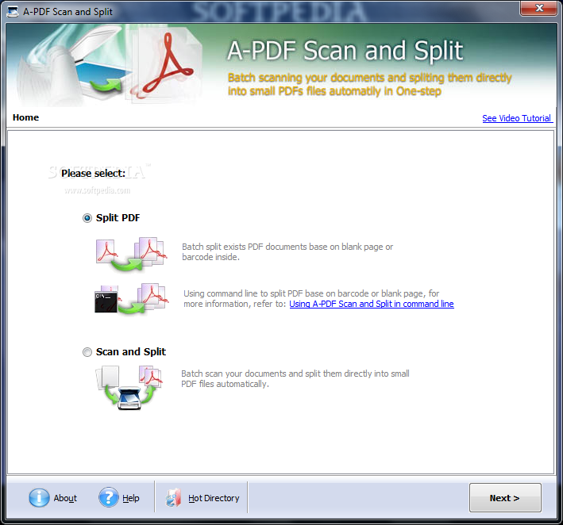Image resolution: width=563 pixels, height=525 pixels.
Task: Close the A-PDF Scan and Split window
Action: 538,8
